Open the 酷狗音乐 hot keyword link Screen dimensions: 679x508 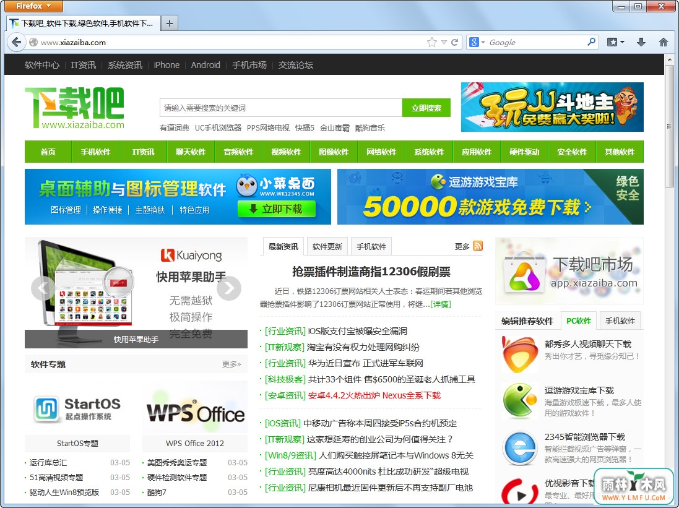tap(370, 127)
